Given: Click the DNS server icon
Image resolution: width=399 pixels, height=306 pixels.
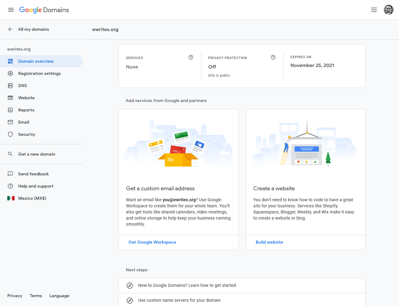Looking at the screenshot, I should pos(10,86).
